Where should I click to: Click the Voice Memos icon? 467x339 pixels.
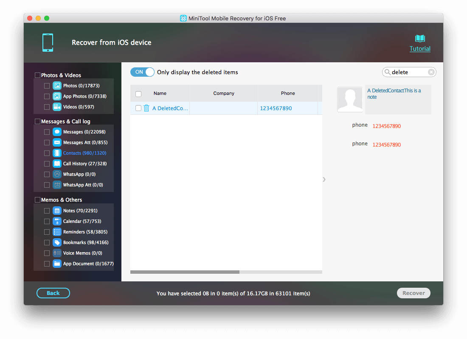(57, 253)
